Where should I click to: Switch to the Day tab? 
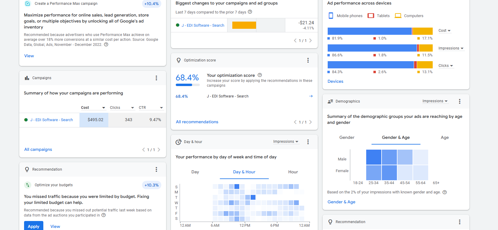point(195,172)
